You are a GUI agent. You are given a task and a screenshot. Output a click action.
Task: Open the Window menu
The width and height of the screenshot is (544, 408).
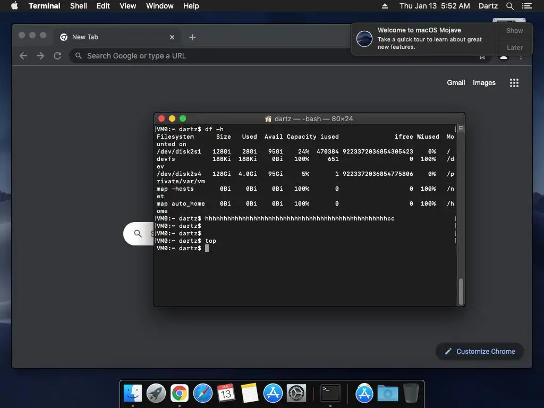coord(159,6)
